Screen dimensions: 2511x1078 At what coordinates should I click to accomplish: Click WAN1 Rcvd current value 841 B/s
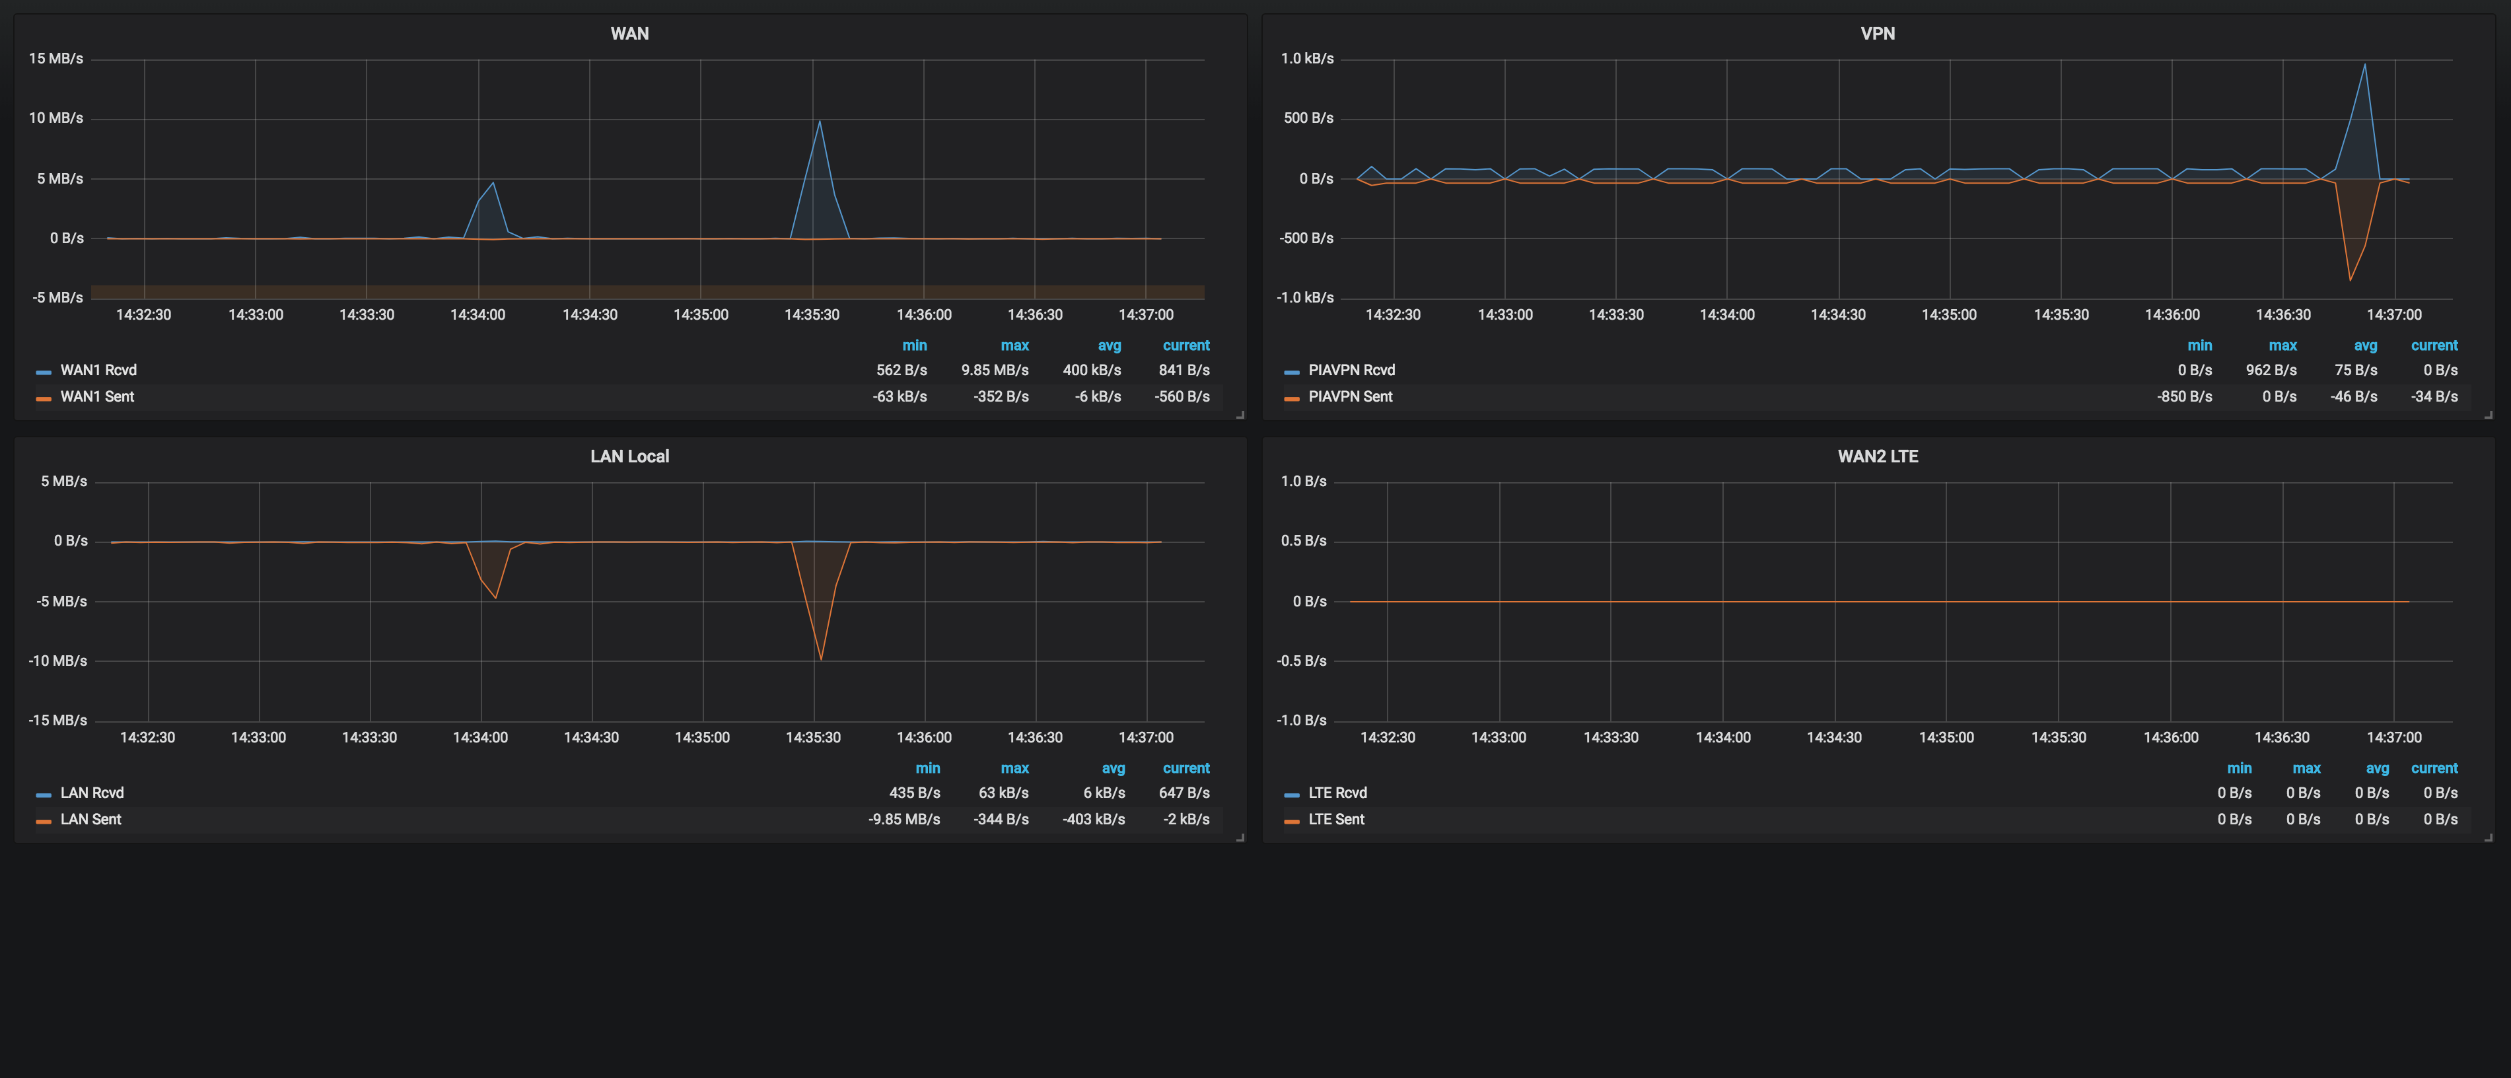(x=1184, y=371)
